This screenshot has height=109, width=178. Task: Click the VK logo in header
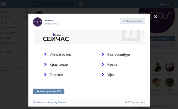pos(3,4)
